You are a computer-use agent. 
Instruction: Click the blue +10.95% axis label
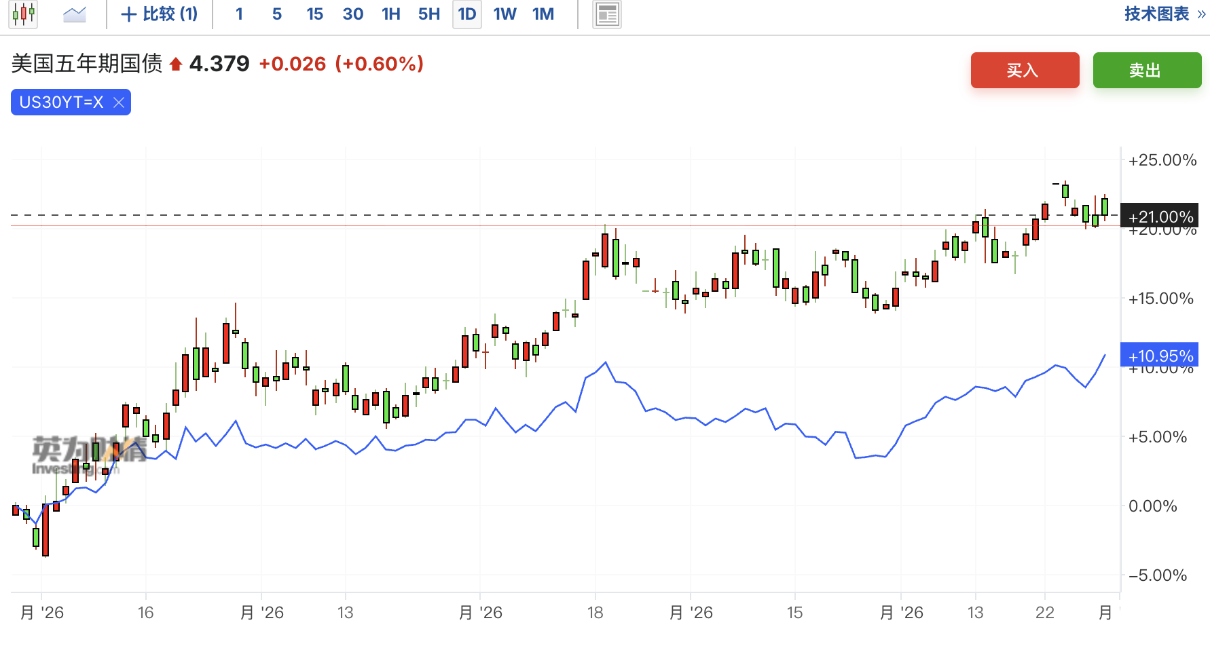(1160, 356)
